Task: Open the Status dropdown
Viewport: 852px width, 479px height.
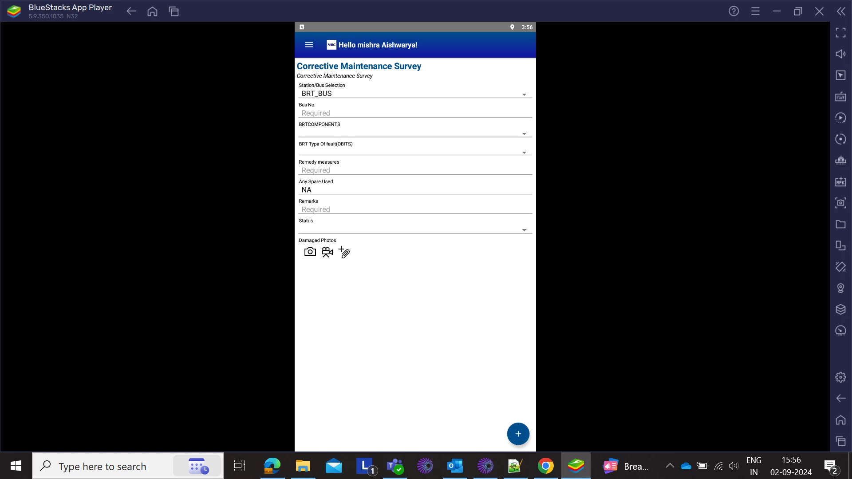Action: pos(414,229)
